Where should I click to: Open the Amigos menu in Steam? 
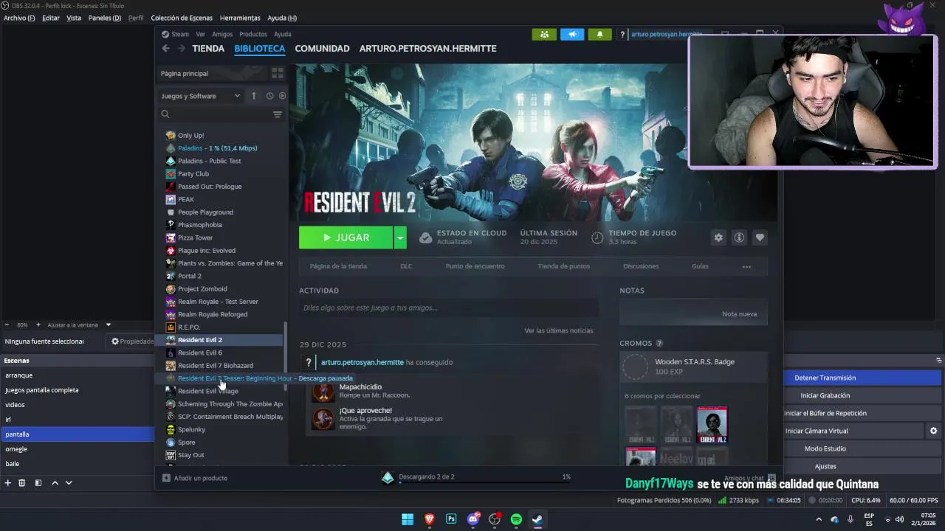coord(222,34)
